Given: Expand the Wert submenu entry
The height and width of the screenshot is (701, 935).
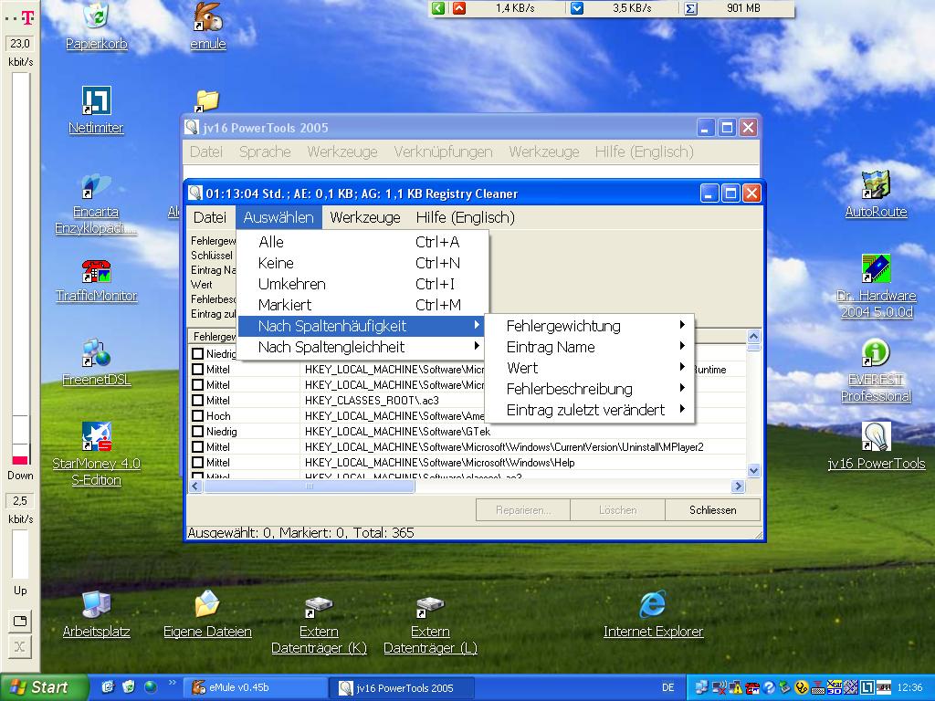Looking at the screenshot, I should pos(589,368).
